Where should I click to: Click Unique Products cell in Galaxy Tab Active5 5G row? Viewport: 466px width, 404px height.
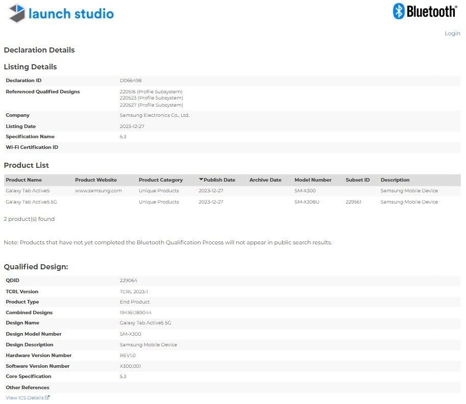coord(159,202)
